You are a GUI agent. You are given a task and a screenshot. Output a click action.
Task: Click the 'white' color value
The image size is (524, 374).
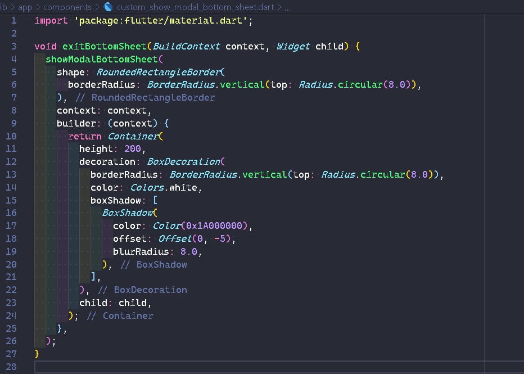tap(183, 187)
